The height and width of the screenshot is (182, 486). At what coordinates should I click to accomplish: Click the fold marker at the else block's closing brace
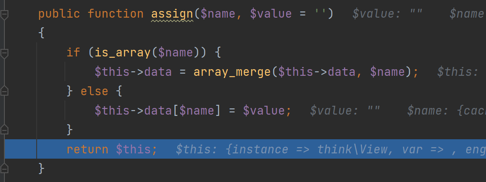pyautogui.click(x=4, y=130)
